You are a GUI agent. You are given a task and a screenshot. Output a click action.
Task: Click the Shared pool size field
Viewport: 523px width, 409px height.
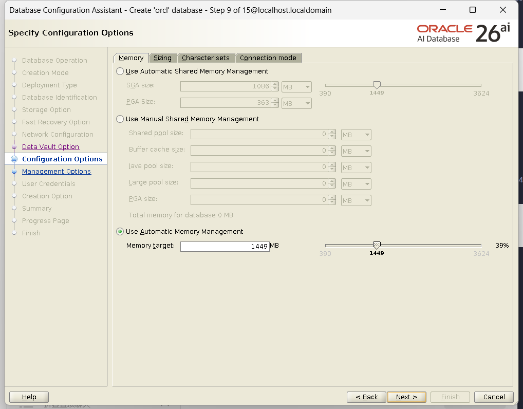[x=259, y=134]
